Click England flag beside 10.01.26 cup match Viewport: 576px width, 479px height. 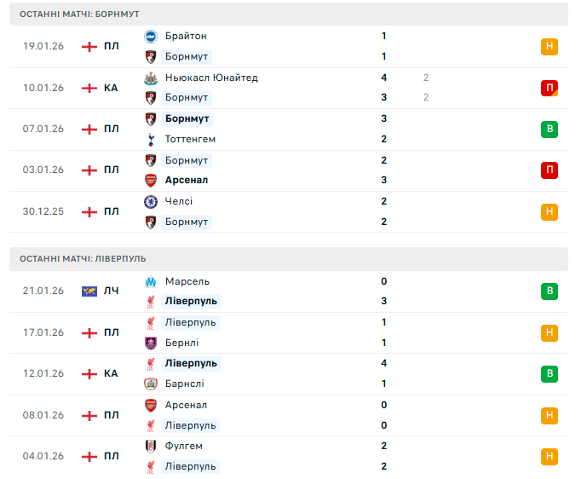click(89, 88)
